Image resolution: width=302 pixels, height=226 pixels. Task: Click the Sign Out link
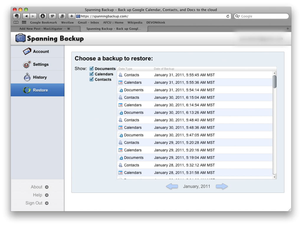coord(34,203)
